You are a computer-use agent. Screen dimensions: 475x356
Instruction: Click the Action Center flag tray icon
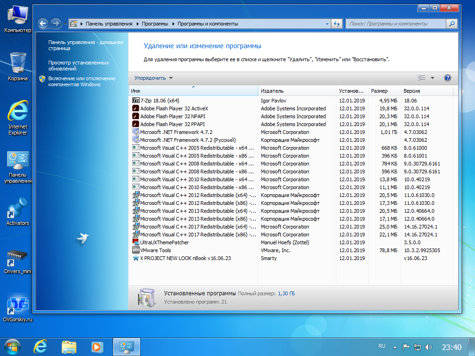coord(406,347)
